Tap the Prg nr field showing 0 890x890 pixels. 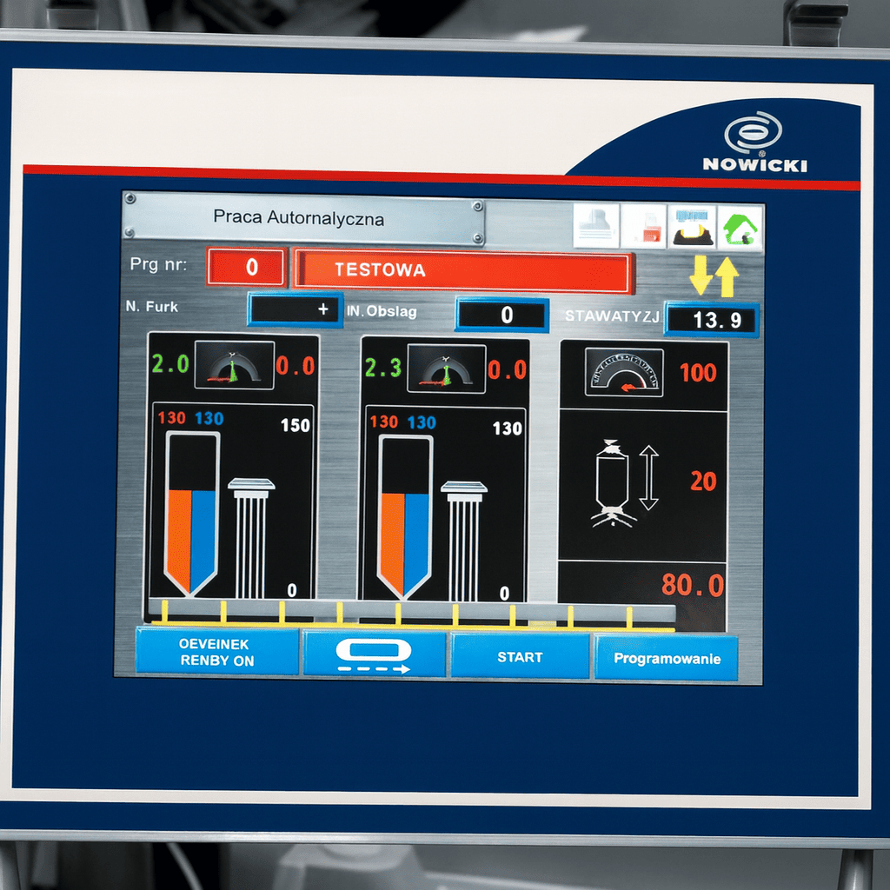coord(247,267)
